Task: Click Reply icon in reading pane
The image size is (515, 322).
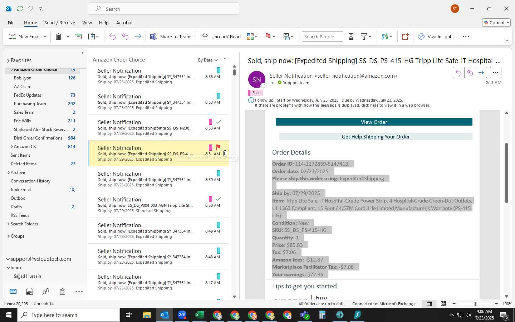Action: tap(458, 73)
